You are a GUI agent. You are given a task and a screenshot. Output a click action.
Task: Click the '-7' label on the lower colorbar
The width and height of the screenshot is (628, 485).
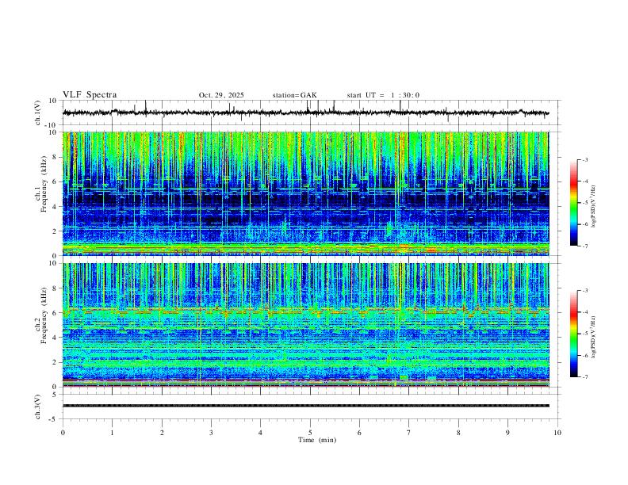(x=584, y=376)
